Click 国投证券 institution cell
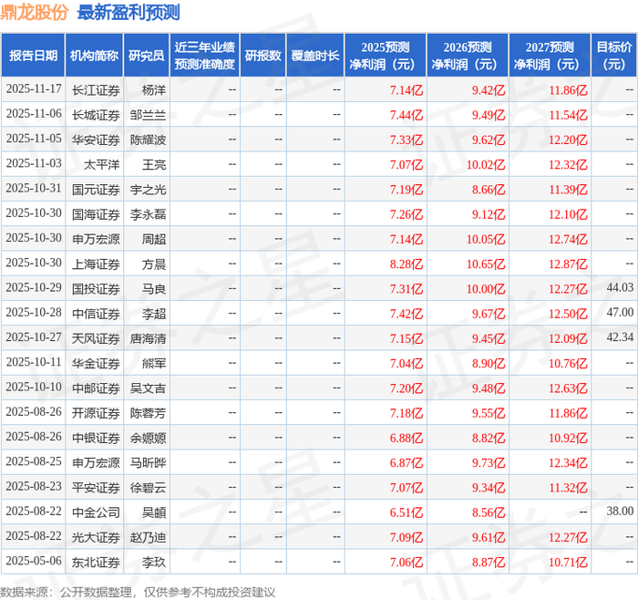Screen dimensions: 638x600 [x=96, y=289]
